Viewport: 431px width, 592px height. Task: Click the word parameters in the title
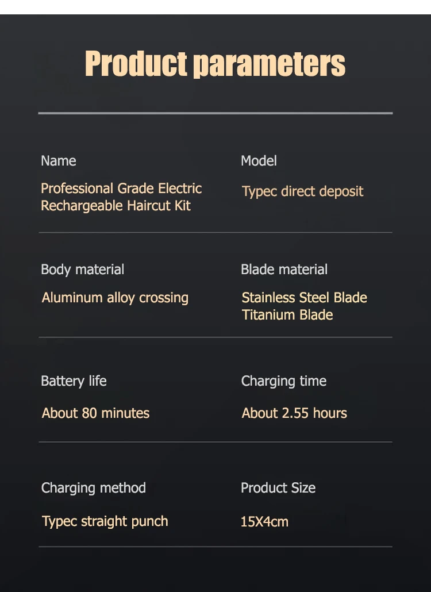[269, 64]
